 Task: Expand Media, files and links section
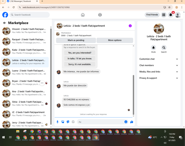coord(159,72)
